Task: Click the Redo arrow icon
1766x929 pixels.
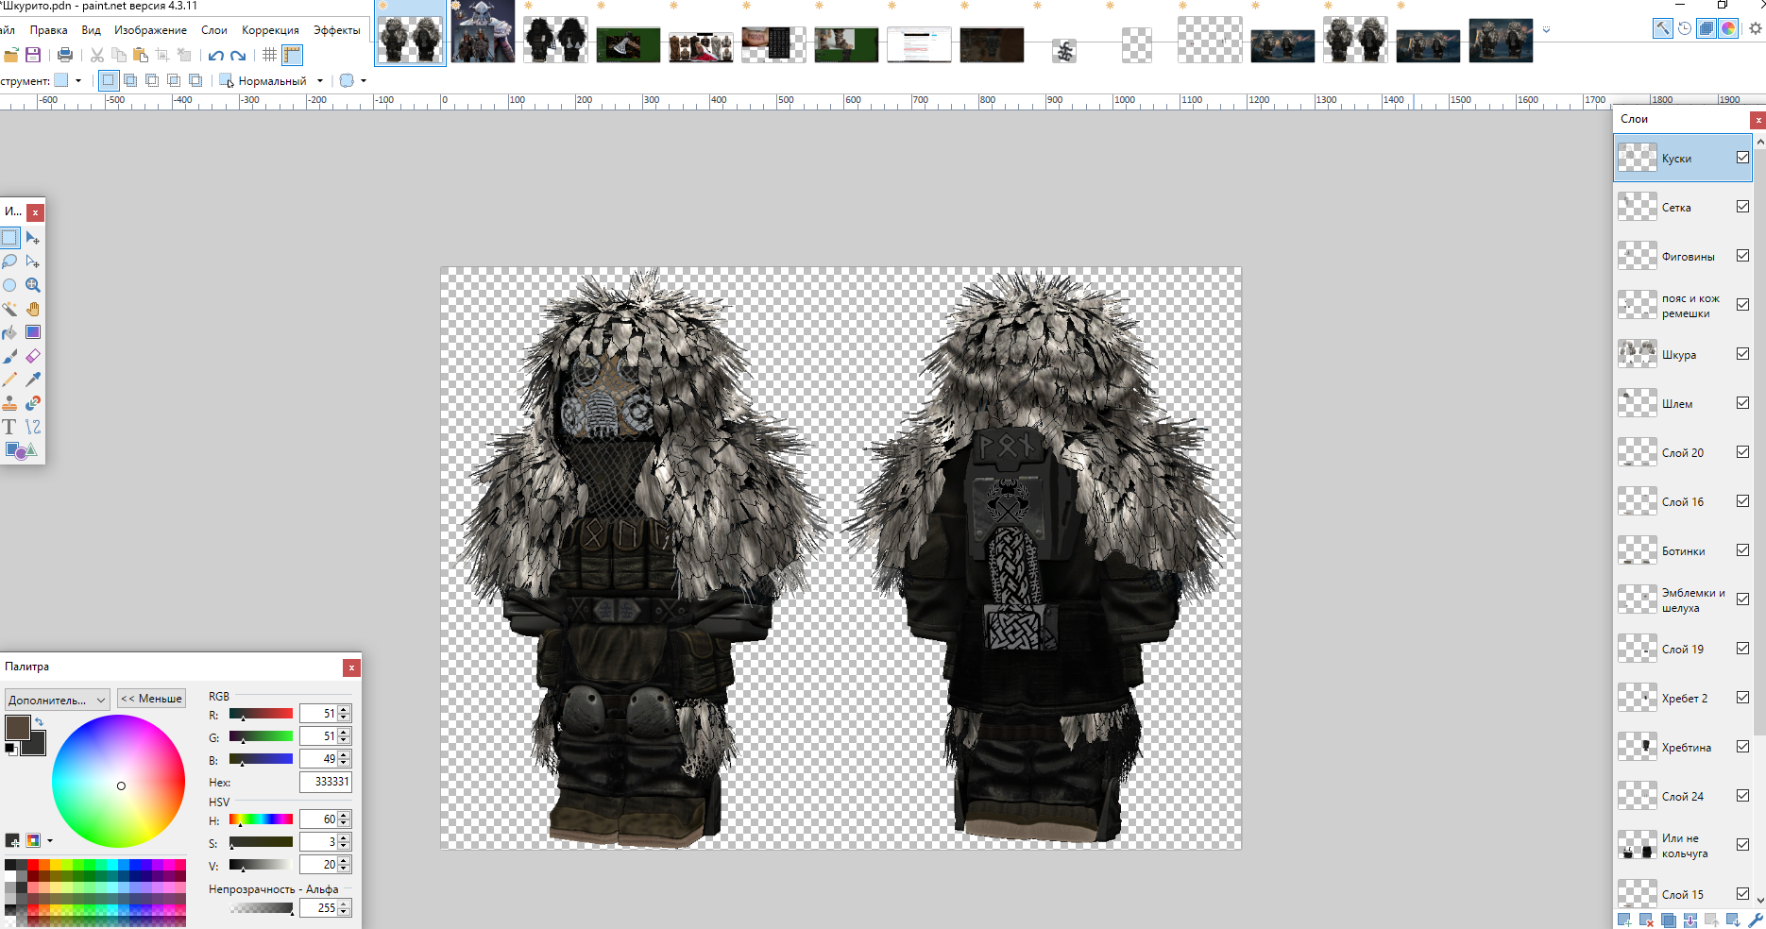Action: [238, 55]
